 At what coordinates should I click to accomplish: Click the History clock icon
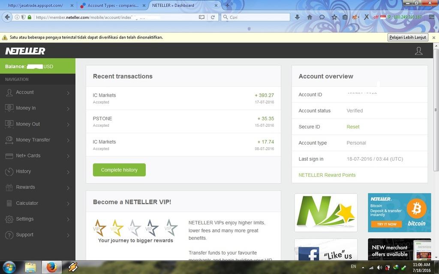coord(9,172)
